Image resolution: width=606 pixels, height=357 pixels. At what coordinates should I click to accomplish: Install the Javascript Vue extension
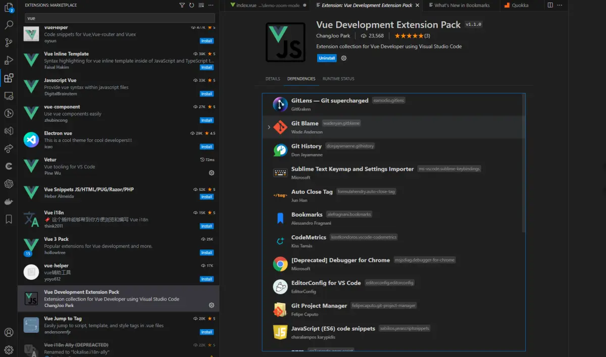(207, 94)
